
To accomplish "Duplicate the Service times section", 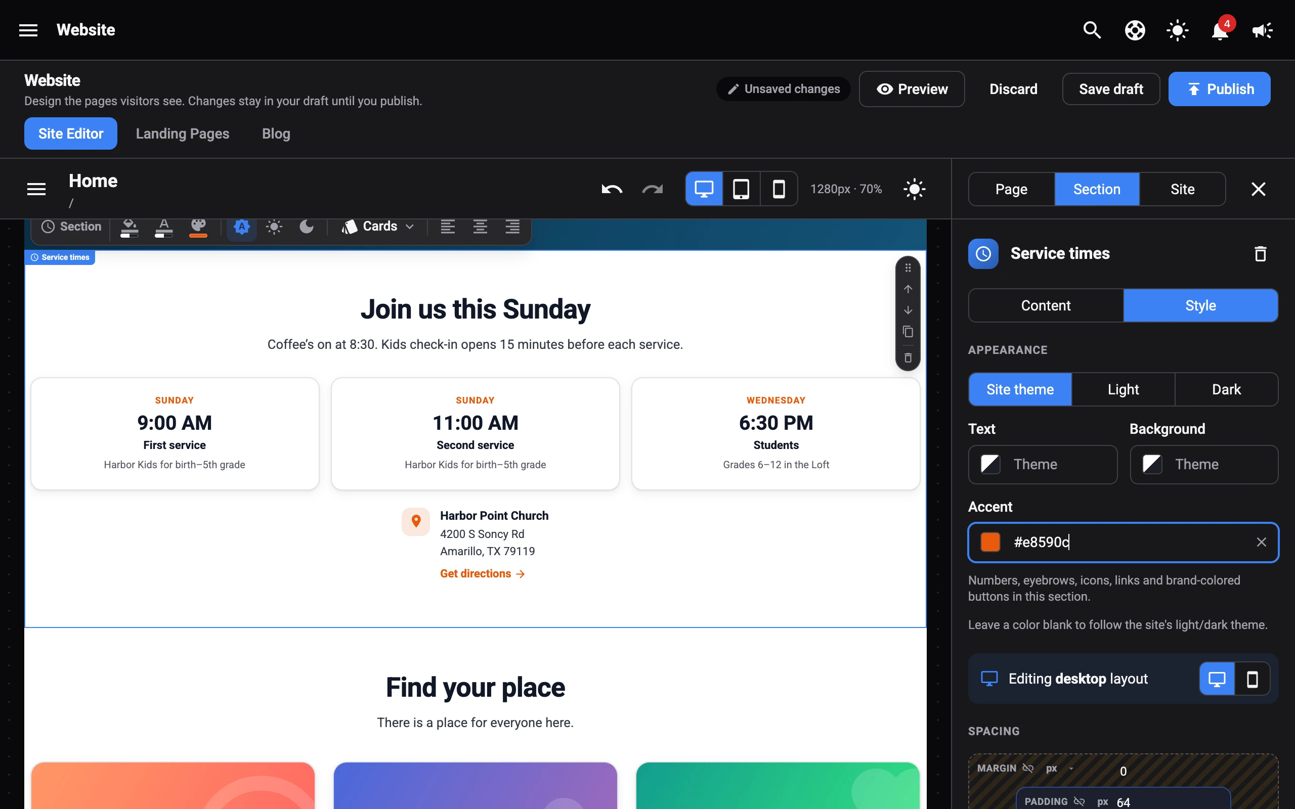I will coord(908,332).
